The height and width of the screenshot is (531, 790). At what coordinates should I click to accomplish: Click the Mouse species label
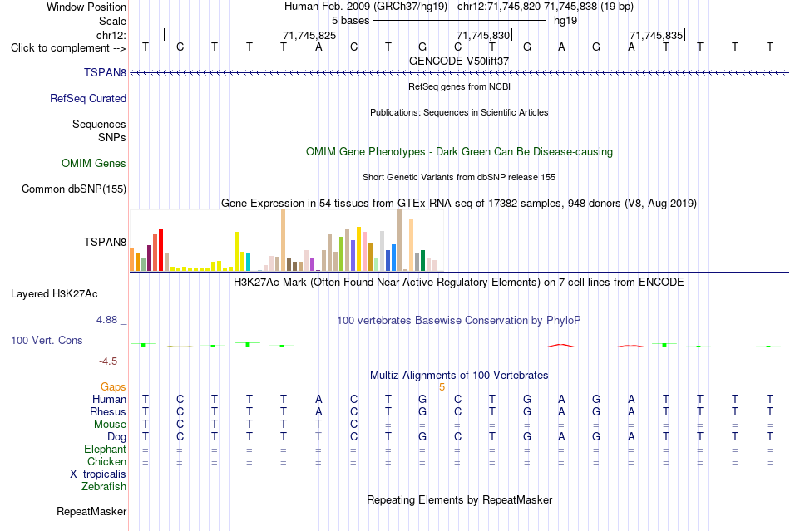[x=110, y=425]
